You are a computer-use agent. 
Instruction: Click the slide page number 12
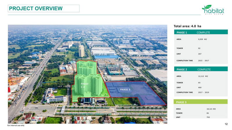(x=226, y=124)
